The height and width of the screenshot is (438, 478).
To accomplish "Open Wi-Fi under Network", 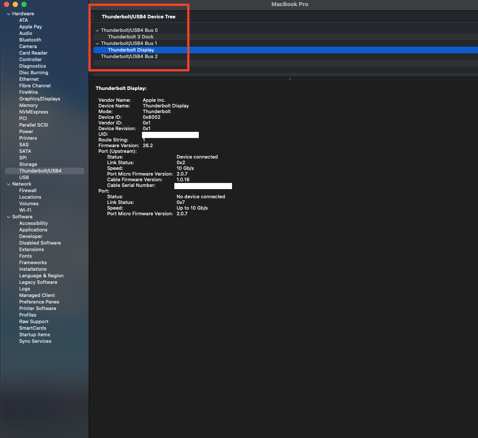I will [x=25, y=210].
